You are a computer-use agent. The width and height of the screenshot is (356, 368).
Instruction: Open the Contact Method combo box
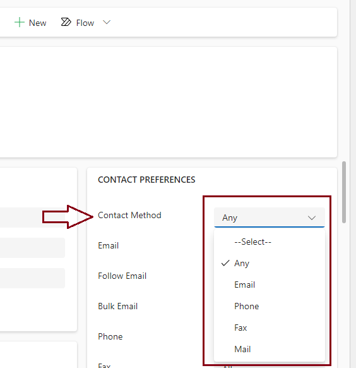click(x=270, y=218)
